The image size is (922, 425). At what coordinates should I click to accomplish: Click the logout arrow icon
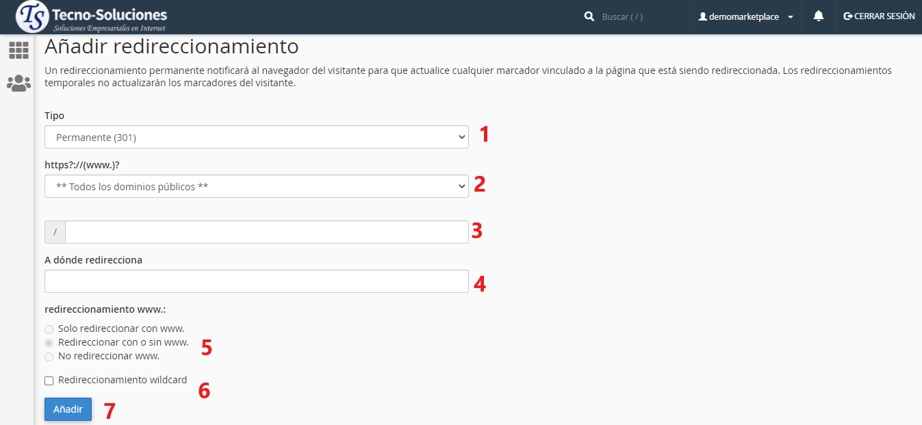[848, 16]
